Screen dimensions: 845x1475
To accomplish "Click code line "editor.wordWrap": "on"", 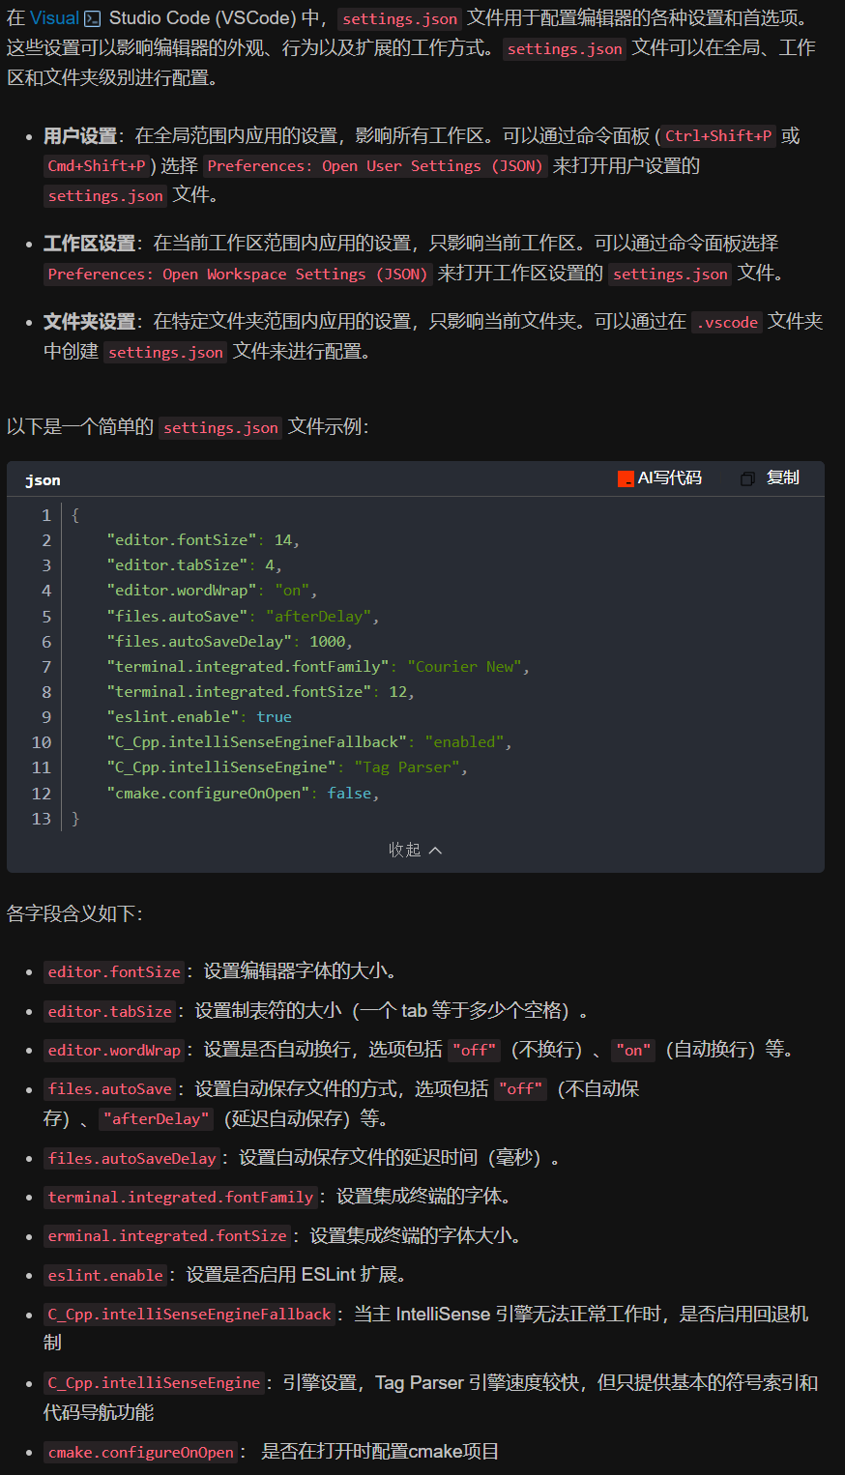I will [x=212, y=590].
